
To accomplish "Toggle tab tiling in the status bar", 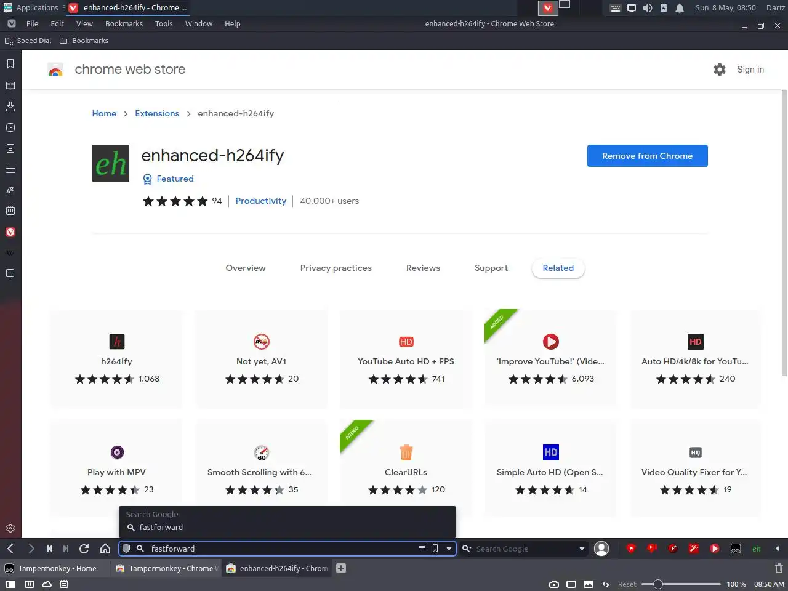I will click(29, 584).
